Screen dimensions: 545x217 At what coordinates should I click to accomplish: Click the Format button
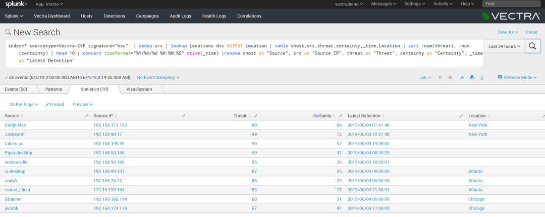[55, 104]
